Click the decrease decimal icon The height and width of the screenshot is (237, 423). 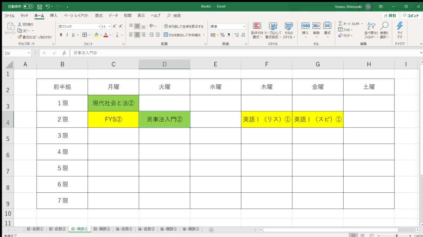coord(243,35)
